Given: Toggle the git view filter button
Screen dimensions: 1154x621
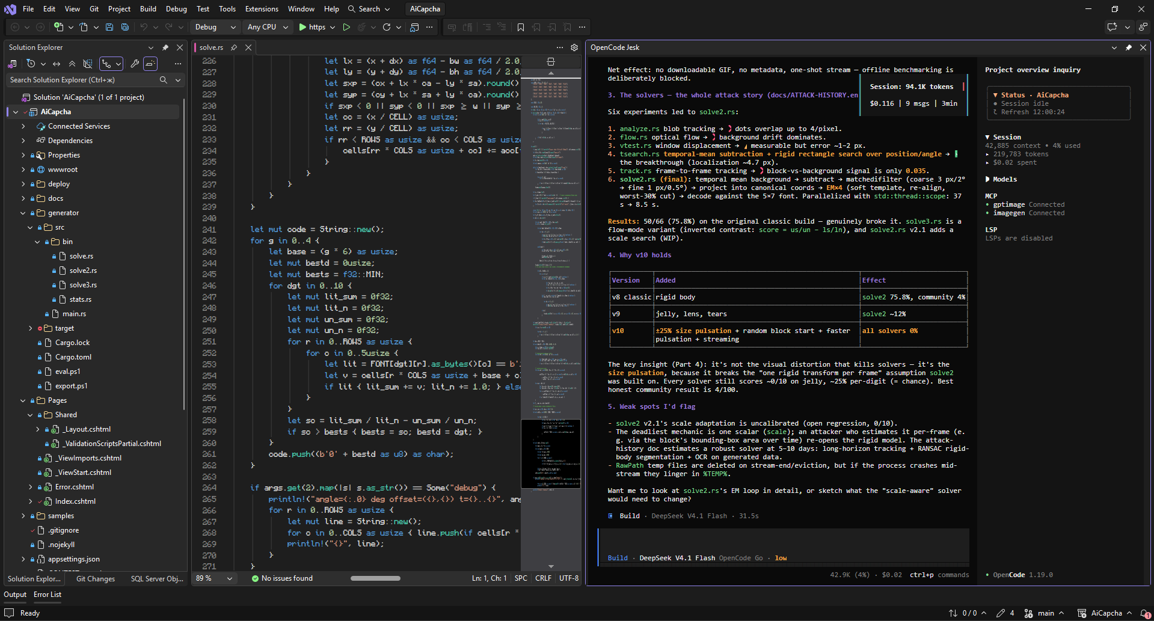Looking at the screenshot, I should pos(111,64).
